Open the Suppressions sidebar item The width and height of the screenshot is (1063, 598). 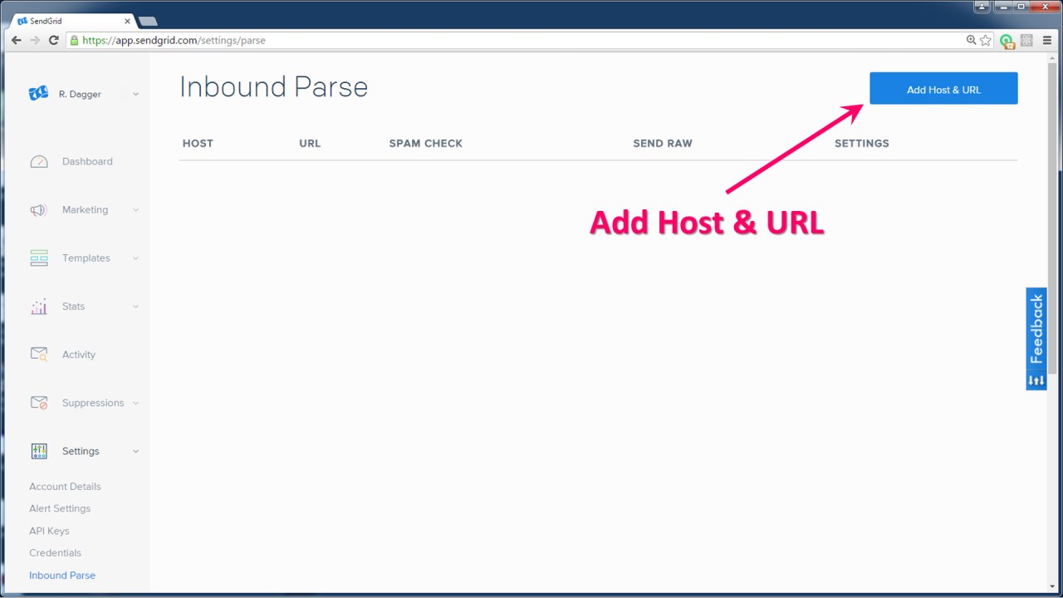[x=92, y=403]
